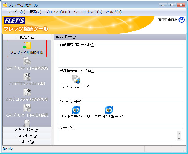Maximize the フレッツ接続ツール window
The height and width of the screenshot is (154, 188).
point(172,5)
